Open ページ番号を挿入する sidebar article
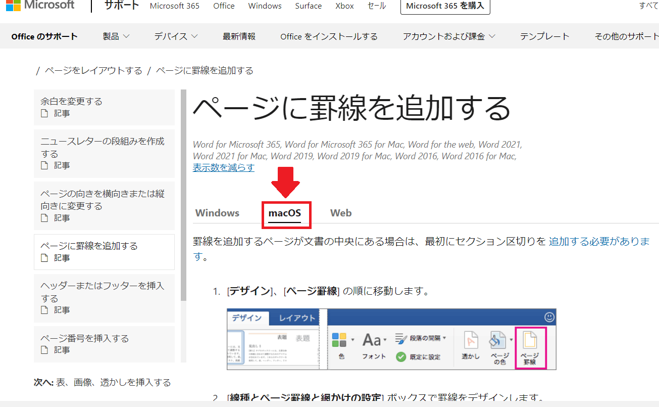659x407 pixels. coord(104,344)
